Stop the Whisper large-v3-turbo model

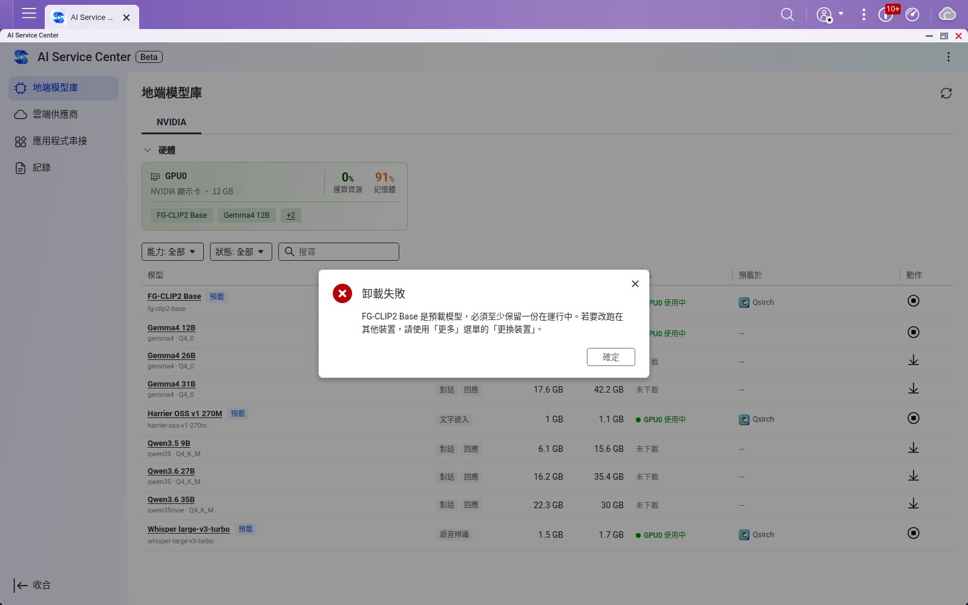pyautogui.click(x=914, y=533)
